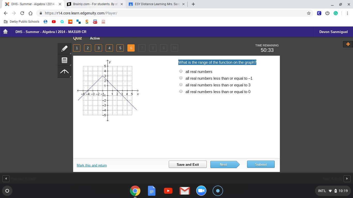
Task: Open a new browser tab
Action: pyautogui.click(x=193, y=4)
